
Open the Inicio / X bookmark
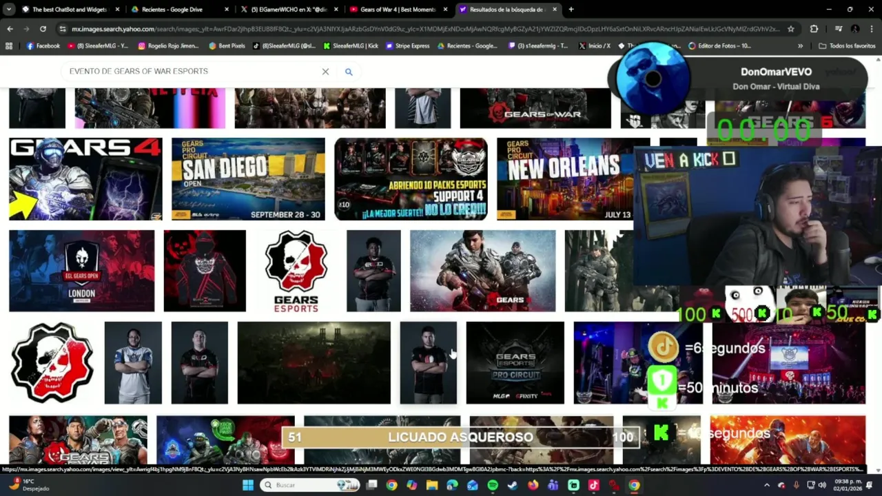(594, 45)
